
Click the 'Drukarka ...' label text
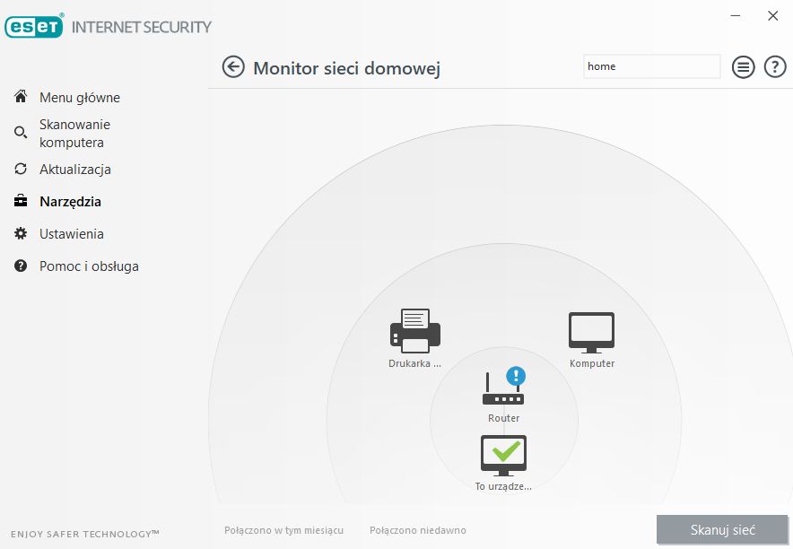[x=414, y=363]
